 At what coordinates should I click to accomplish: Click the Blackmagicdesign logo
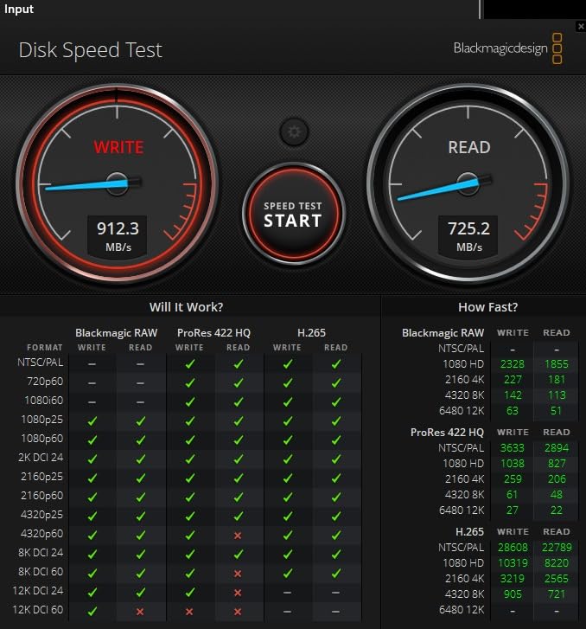tap(508, 48)
